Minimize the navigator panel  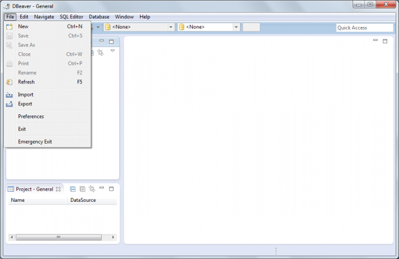click(x=102, y=40)
